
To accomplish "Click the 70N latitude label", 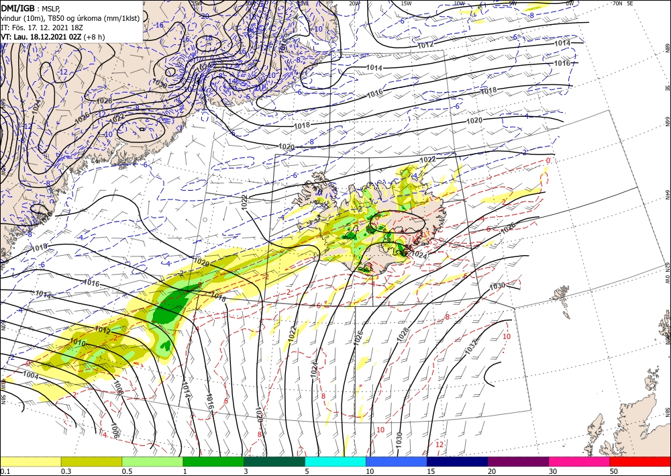I will pyautogui.click(x=617, y=3).
